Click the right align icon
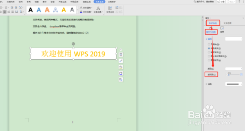This screenshot has width=245, height=131. point(9,12)
